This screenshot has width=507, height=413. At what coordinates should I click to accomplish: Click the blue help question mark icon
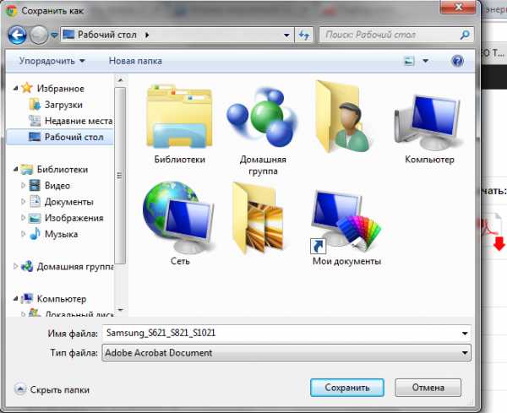tap(457, 61)
